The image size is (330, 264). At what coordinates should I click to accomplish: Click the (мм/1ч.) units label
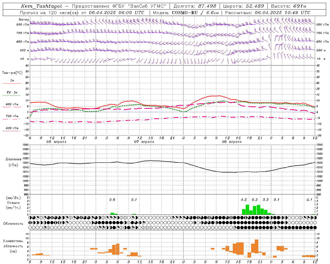click(x=13, y=208)
